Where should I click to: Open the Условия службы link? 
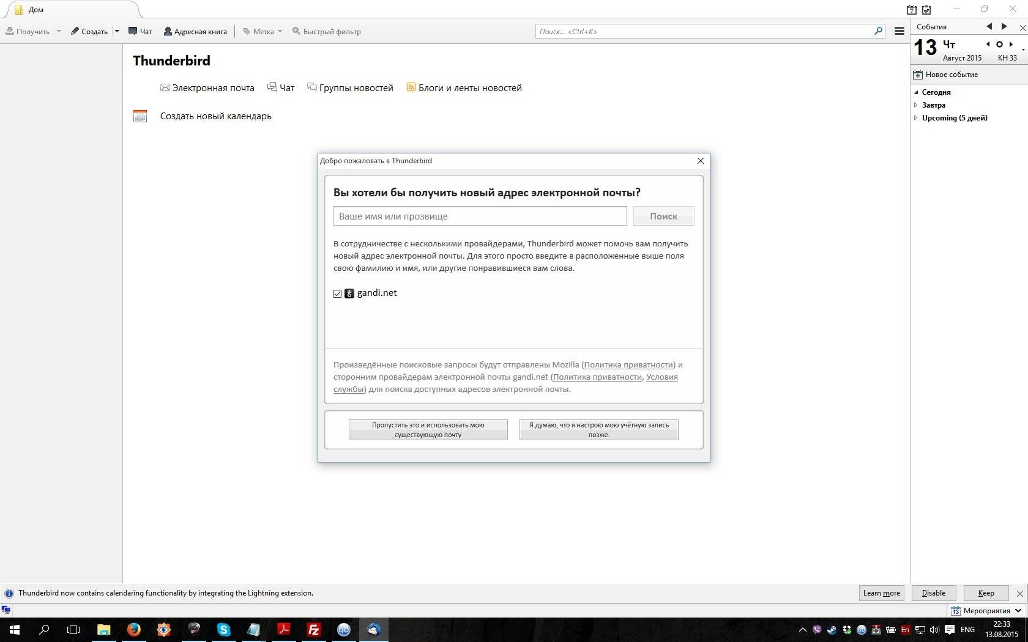[x=661, y=377]
